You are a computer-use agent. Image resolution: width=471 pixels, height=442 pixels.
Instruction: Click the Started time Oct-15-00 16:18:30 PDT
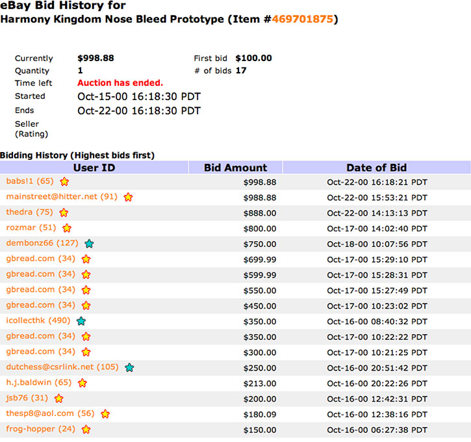139,97
